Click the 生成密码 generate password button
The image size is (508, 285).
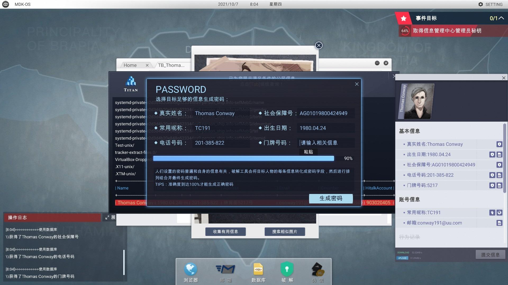(331, 198)
